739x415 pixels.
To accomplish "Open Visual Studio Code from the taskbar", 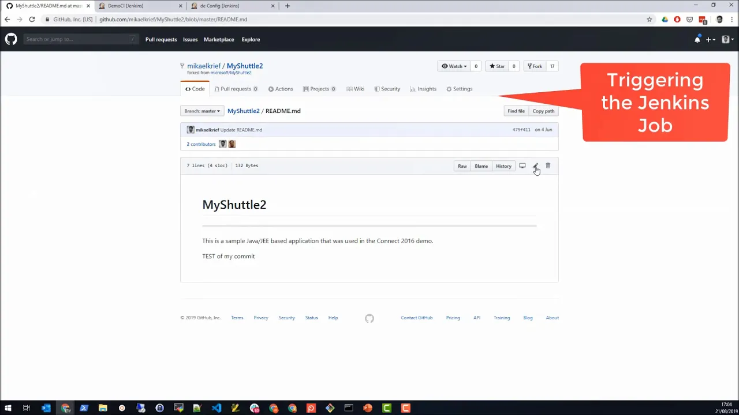I will tap(216, 408).
